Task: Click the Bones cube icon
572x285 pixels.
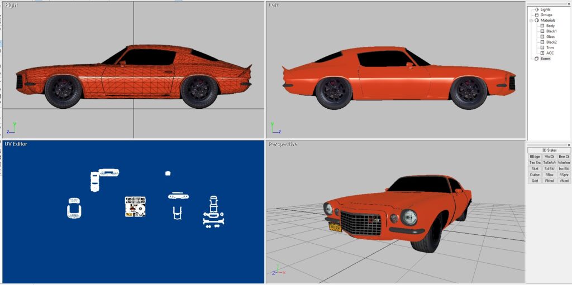Action: coord(537,59)
